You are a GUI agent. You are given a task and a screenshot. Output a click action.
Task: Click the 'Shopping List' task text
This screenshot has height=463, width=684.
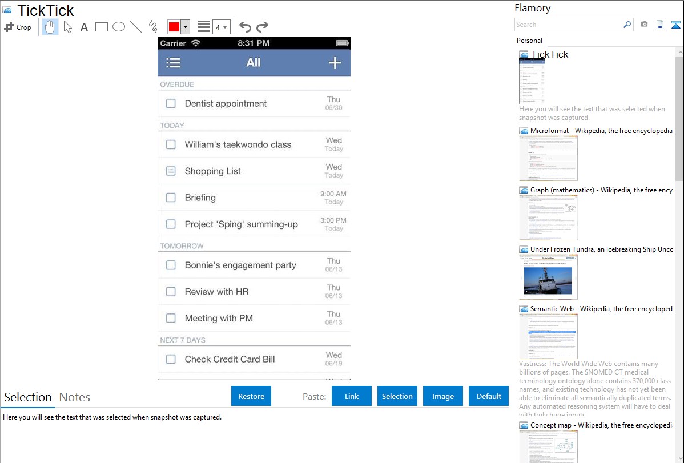[212, 171]
